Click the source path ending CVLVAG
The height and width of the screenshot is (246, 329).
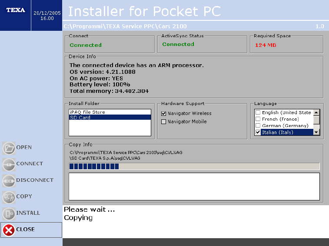(126, 153)
